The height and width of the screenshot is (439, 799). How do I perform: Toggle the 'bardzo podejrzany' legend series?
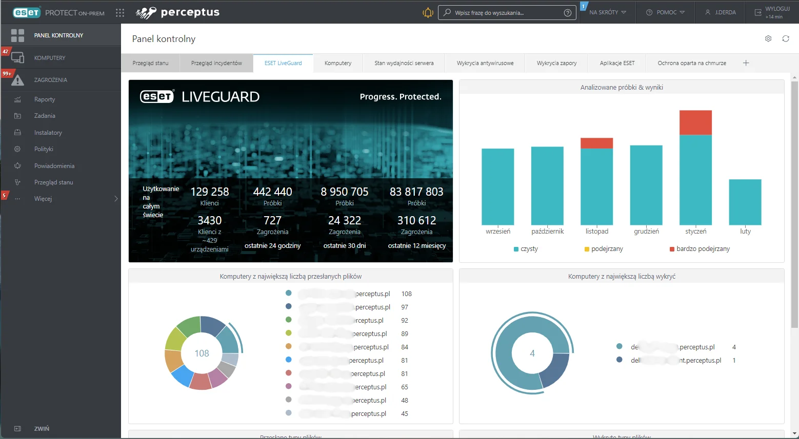[700, 249]
